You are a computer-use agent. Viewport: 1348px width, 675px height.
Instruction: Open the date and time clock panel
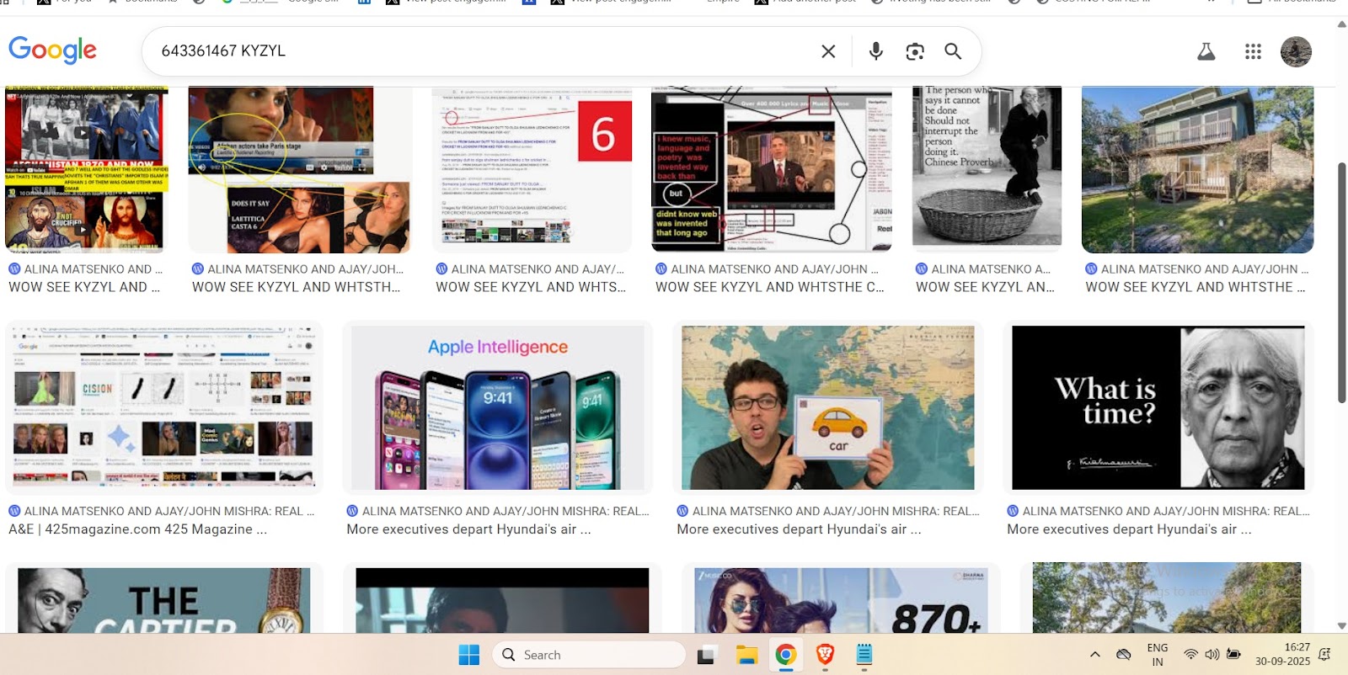(x=1282, y=654)
